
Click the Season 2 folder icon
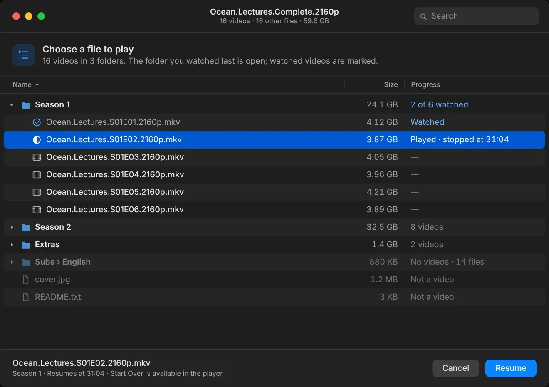tap(26, 228)
